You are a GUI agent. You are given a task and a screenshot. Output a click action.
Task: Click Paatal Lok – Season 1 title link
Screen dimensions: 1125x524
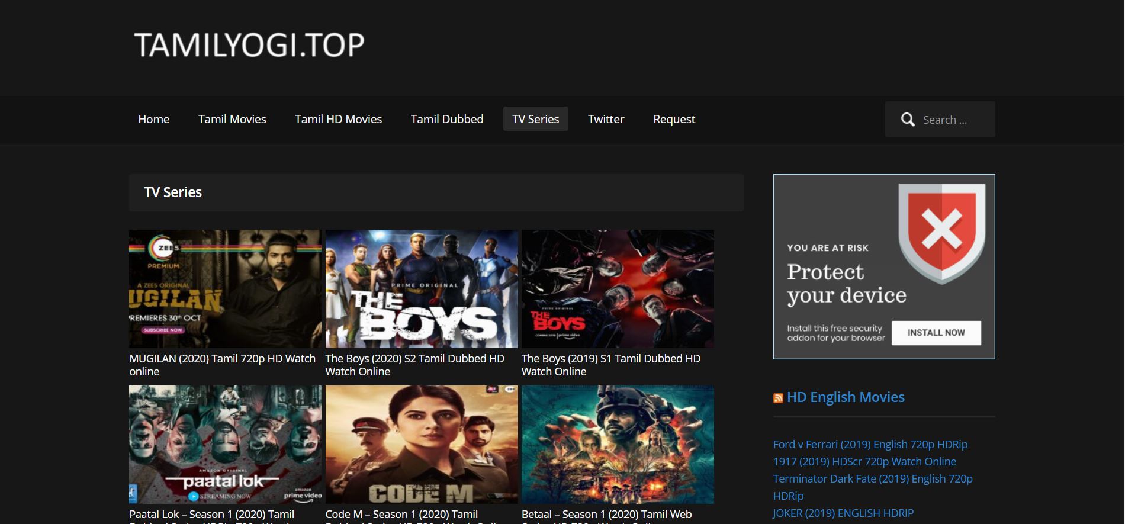[212, 515]
